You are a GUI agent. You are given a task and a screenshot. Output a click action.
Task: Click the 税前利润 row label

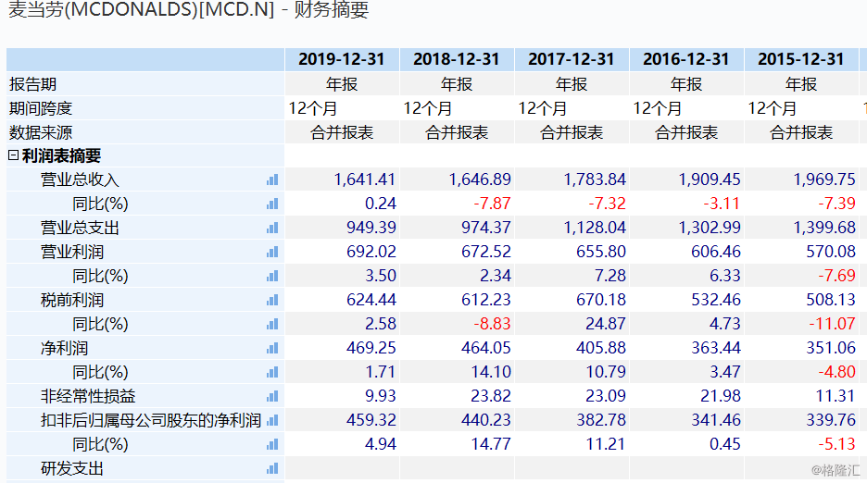[x=72, y=300]
